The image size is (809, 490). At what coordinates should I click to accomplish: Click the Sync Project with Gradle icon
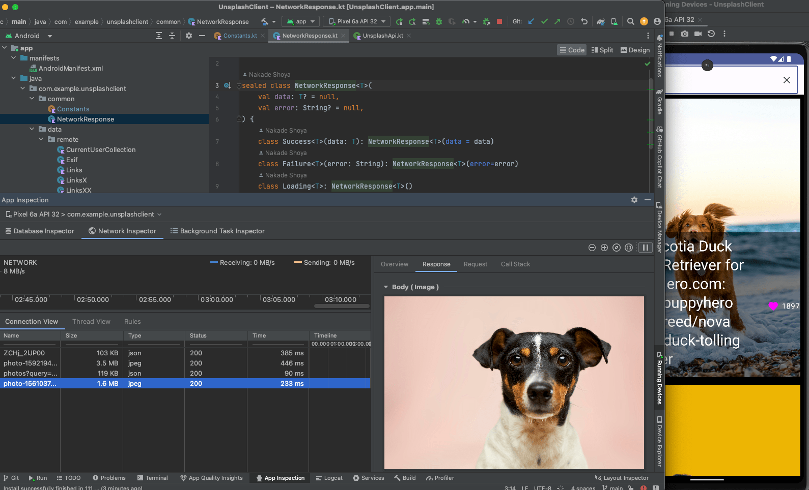tap(601, 21)
